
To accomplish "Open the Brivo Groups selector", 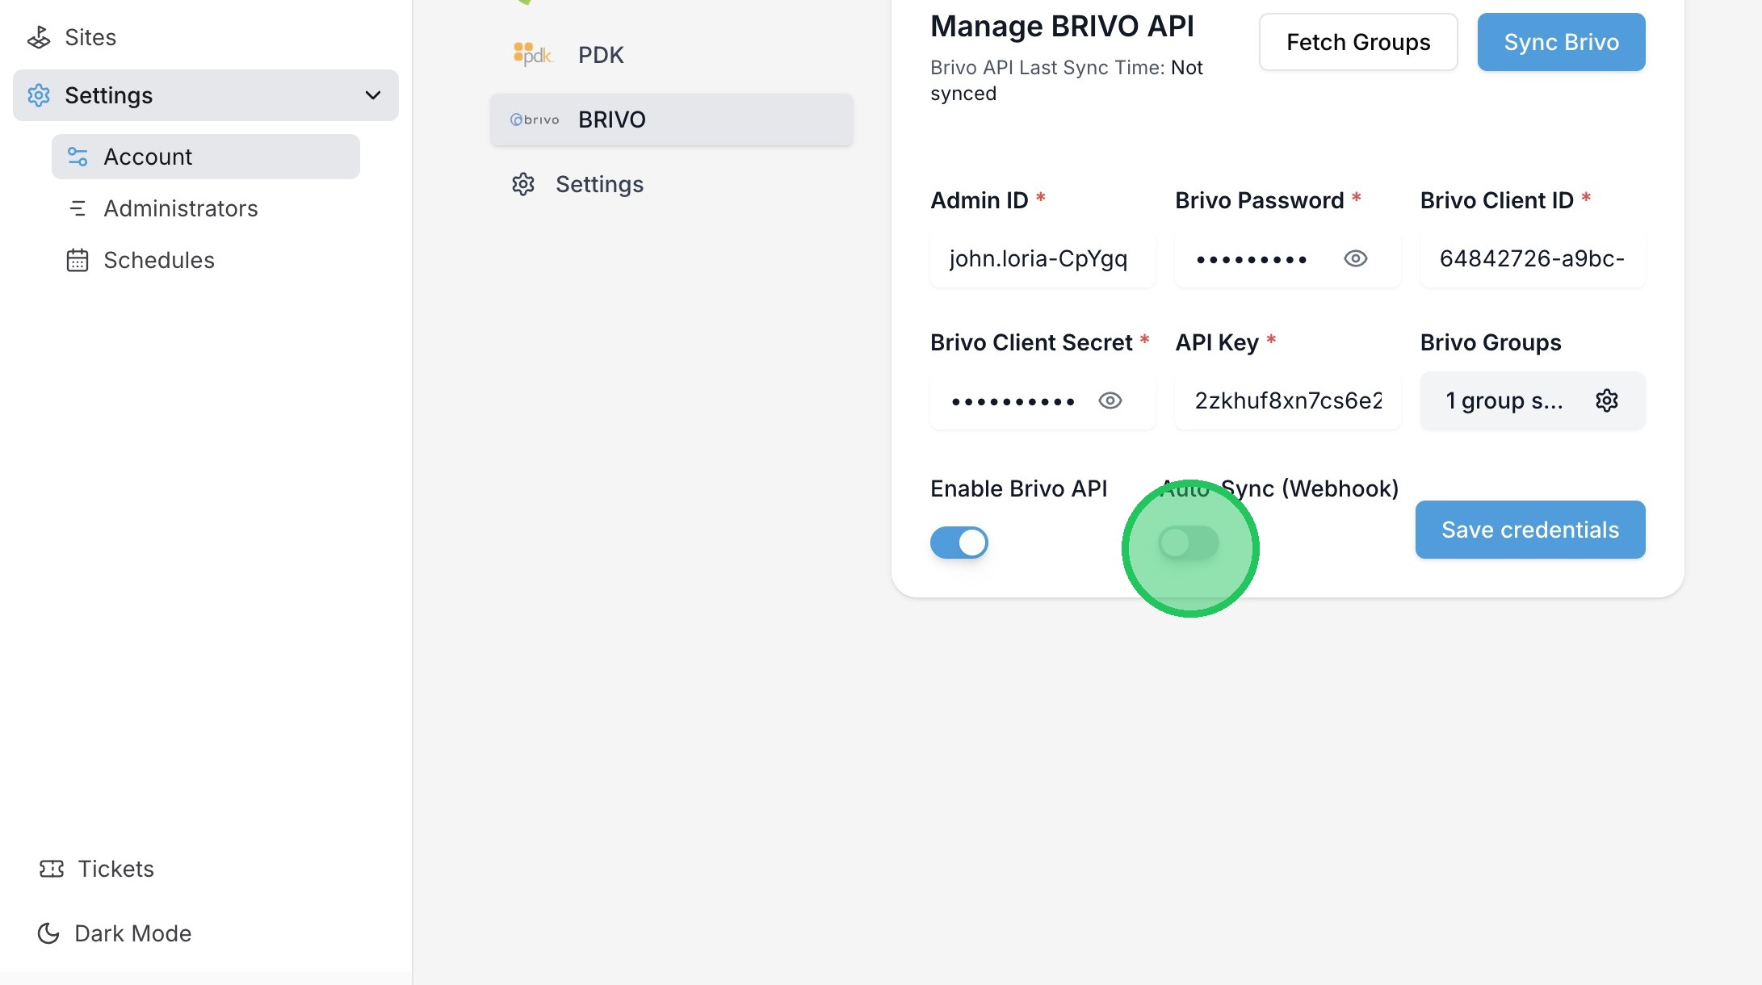I will click(1504, 400).
